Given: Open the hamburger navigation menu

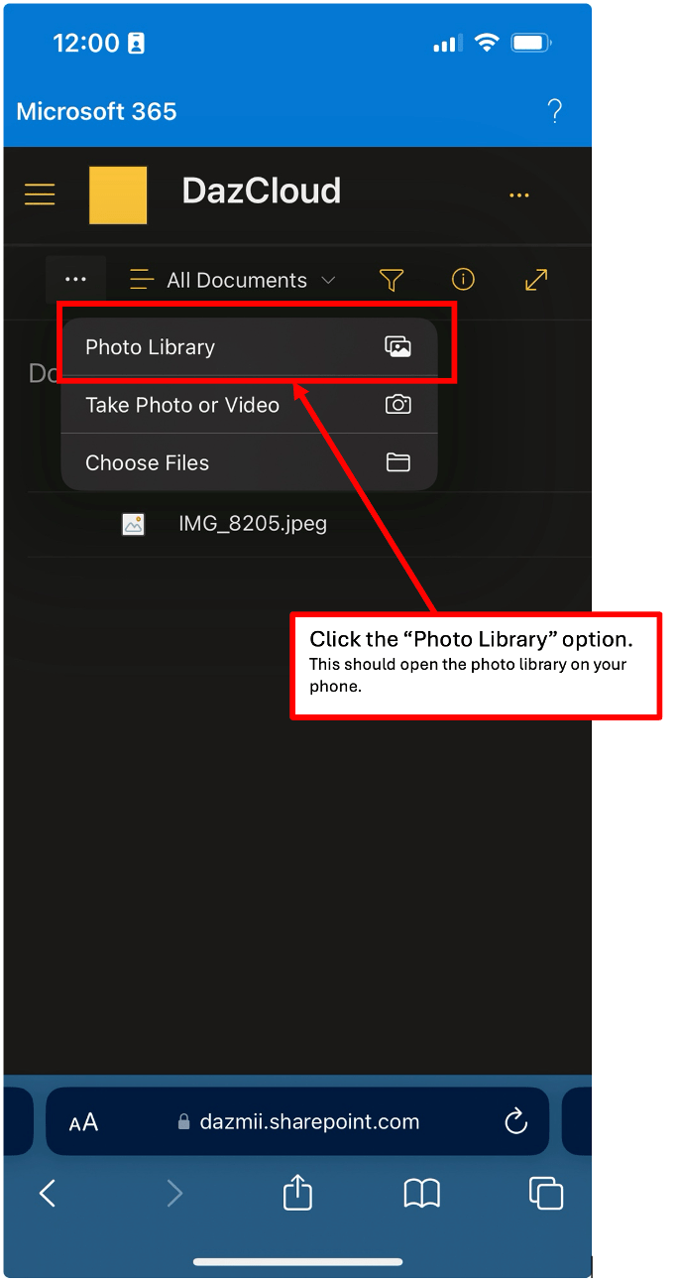Looking at the screenshot, I should 40,193.
